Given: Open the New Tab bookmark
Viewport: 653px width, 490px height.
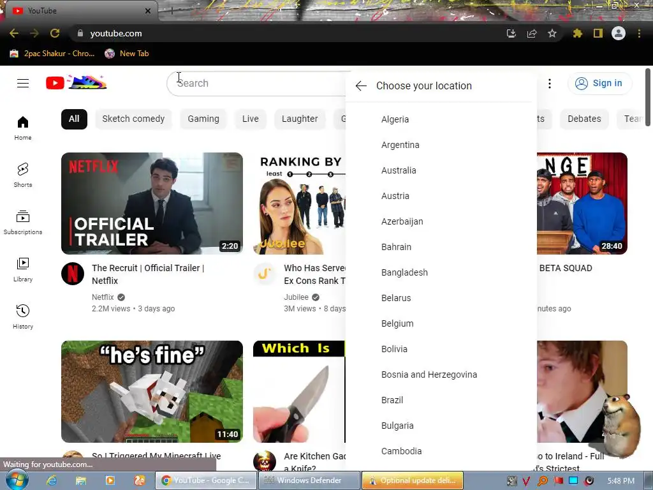Looking at the screenshot, I should (127, 54).
